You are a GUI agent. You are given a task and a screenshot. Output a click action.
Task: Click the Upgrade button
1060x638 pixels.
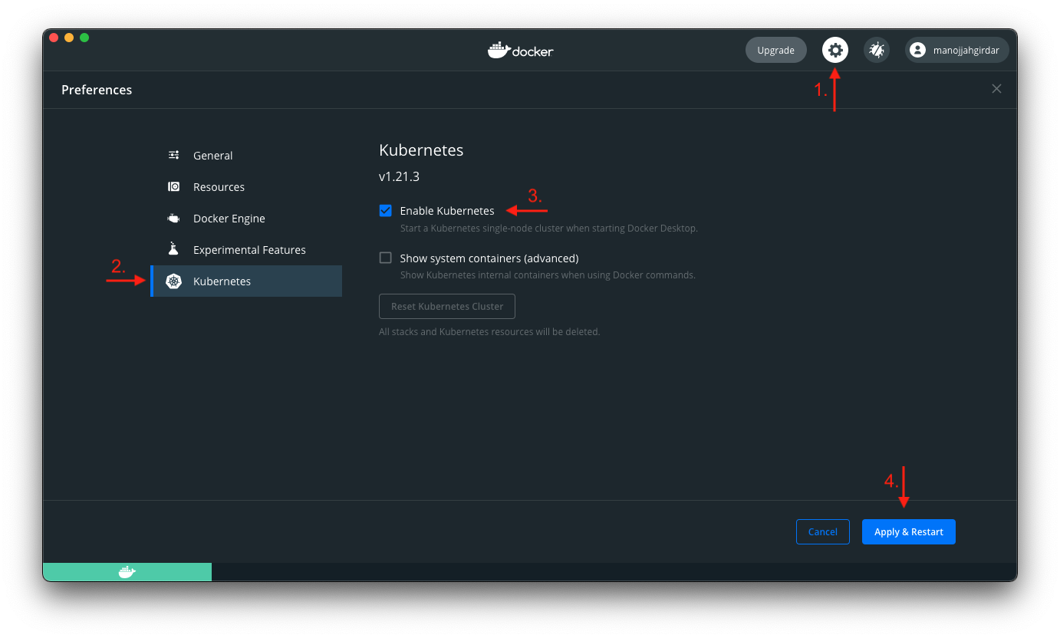point(776,50)
